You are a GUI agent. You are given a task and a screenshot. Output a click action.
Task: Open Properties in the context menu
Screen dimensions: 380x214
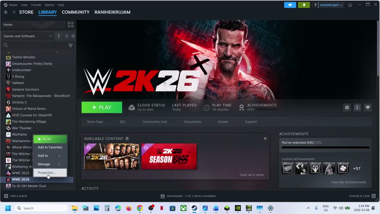point(50,173)
